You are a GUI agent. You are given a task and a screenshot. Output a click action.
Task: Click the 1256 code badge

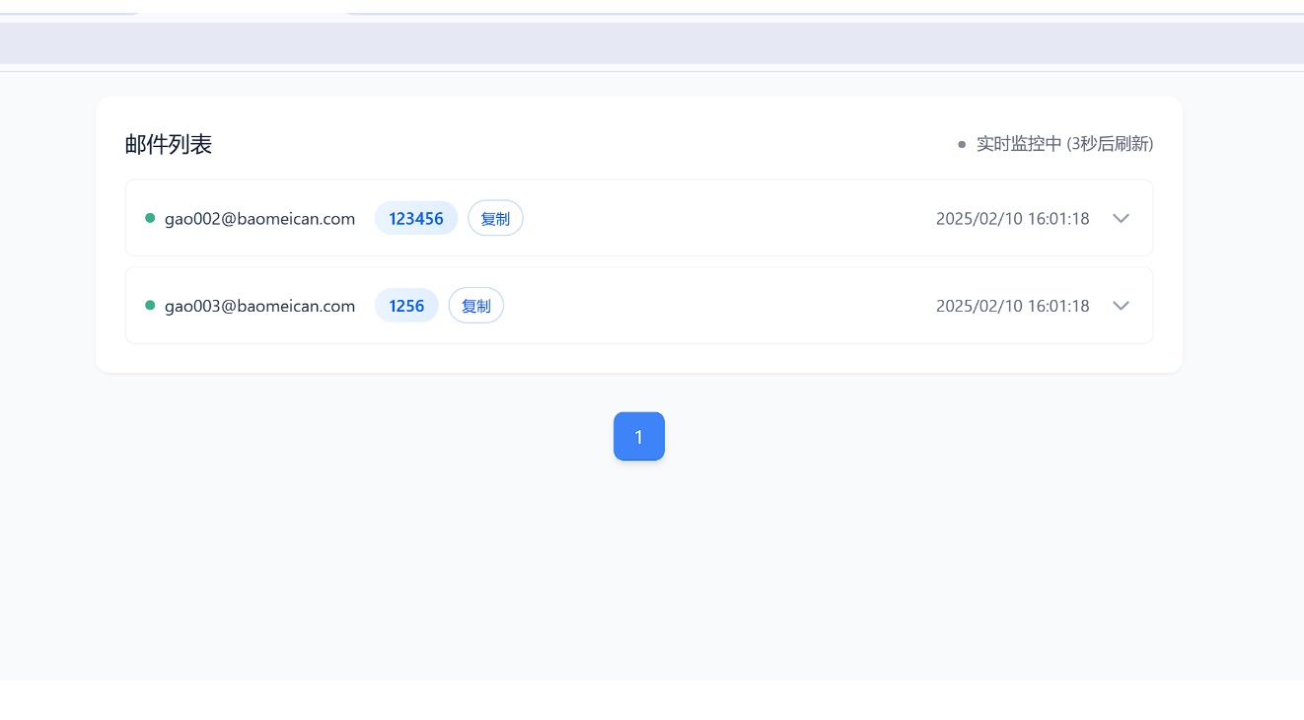(406, 306)
